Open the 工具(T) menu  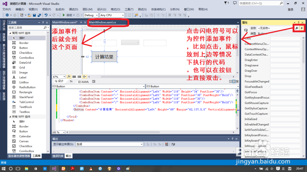(129, 9)
